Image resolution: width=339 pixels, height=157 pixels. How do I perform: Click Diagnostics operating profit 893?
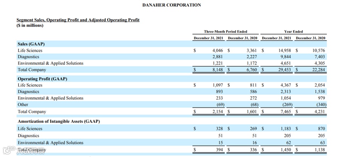coord(219,92)
